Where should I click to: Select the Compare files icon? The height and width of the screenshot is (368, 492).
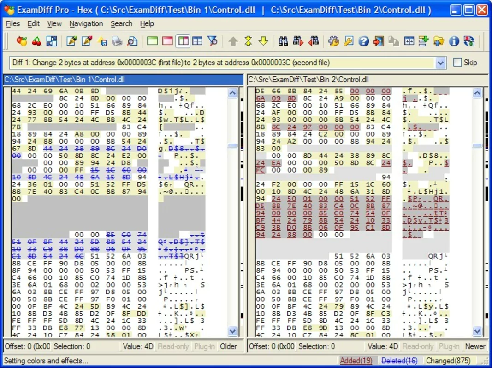tap(22, 41)
